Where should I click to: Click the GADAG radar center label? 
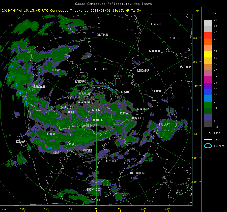click(x=96, y=110)
